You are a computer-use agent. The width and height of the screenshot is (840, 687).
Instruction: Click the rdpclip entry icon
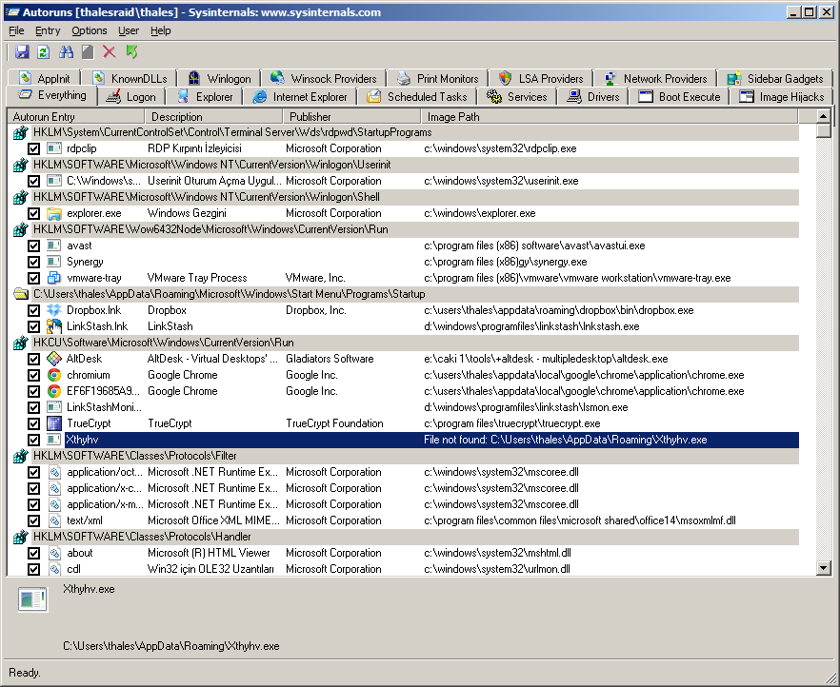tap(54, 148)
